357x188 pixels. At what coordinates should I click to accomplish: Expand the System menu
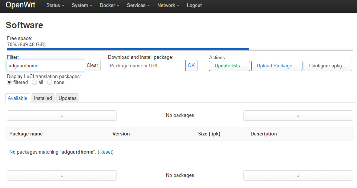point(82,6)
